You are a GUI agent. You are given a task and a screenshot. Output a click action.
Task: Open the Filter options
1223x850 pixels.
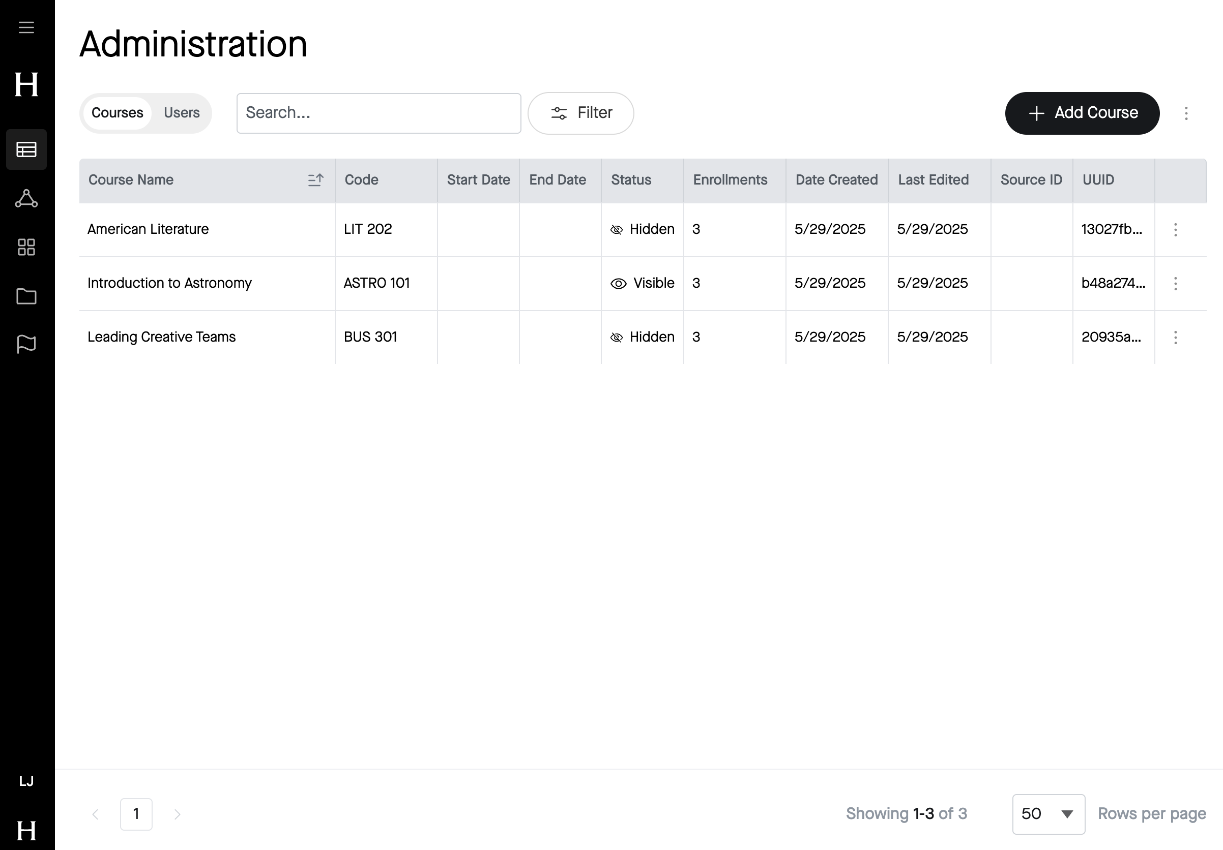pos(580,113)
